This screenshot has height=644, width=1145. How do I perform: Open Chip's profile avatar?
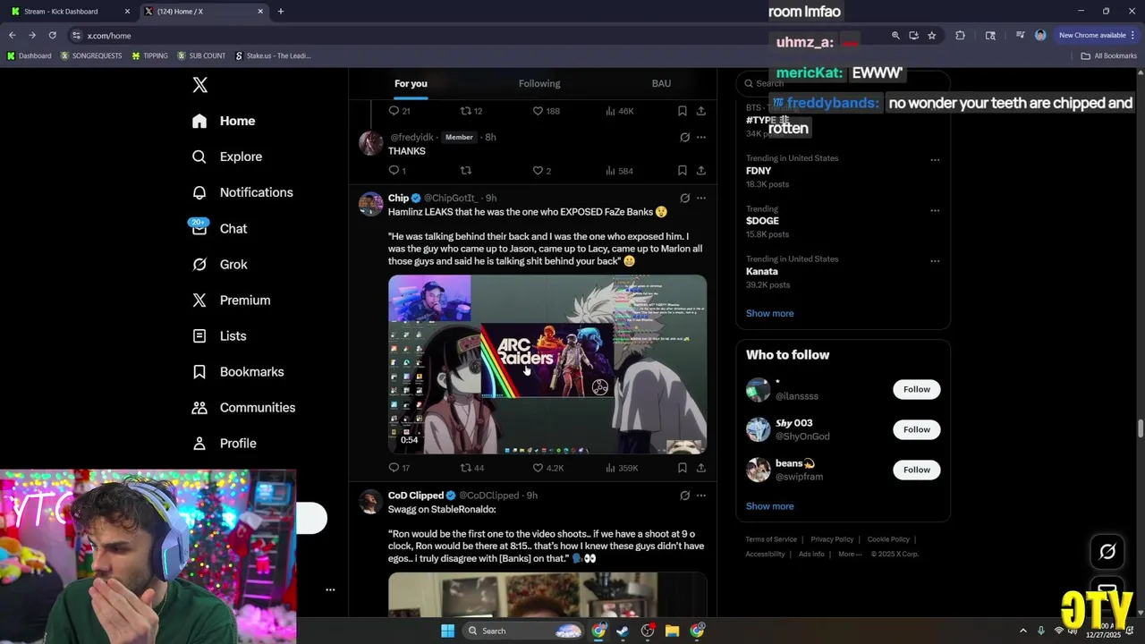[x=370, y=203]
